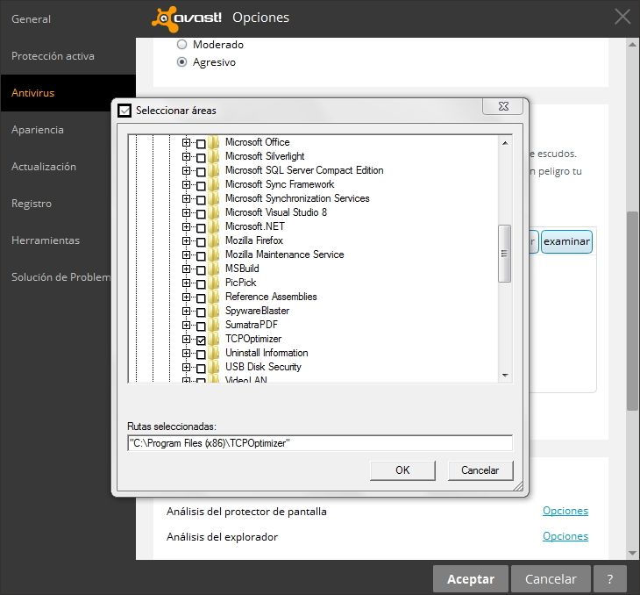Click the PicPick folder icon

click(x=213, y=283)
